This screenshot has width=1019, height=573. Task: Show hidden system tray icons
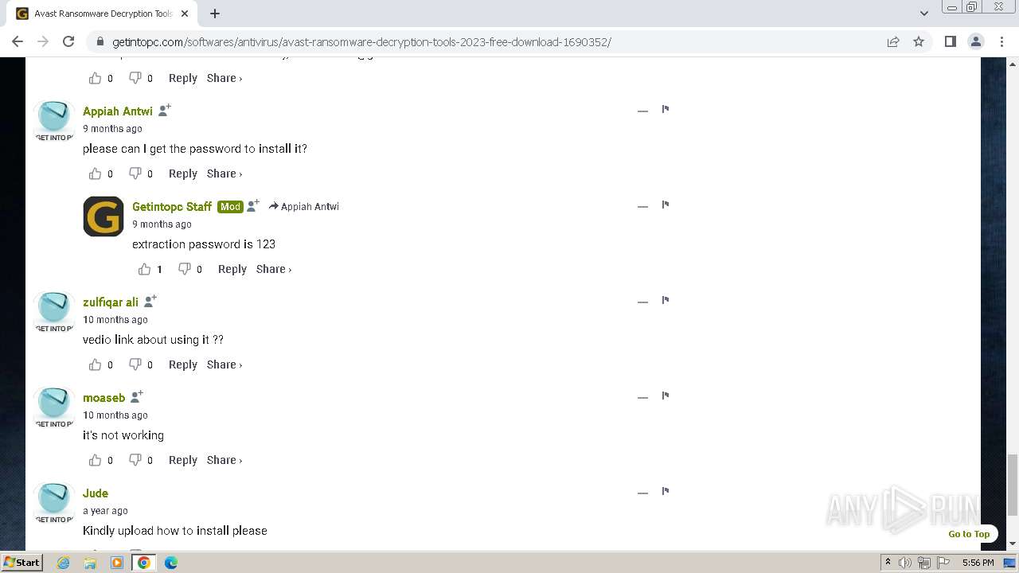pyautogui.click(x=888, y=563)
